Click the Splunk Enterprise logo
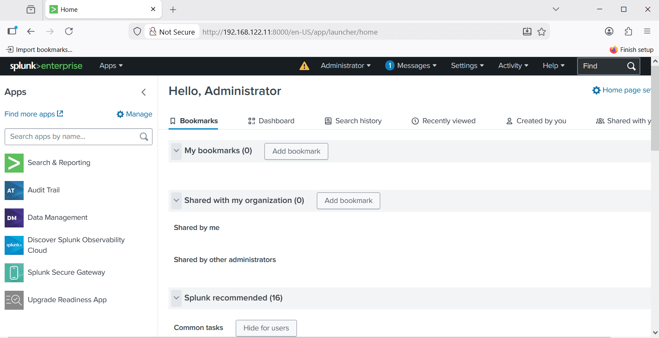This screenshot has width=659, height=338. [x=45, y=66]
